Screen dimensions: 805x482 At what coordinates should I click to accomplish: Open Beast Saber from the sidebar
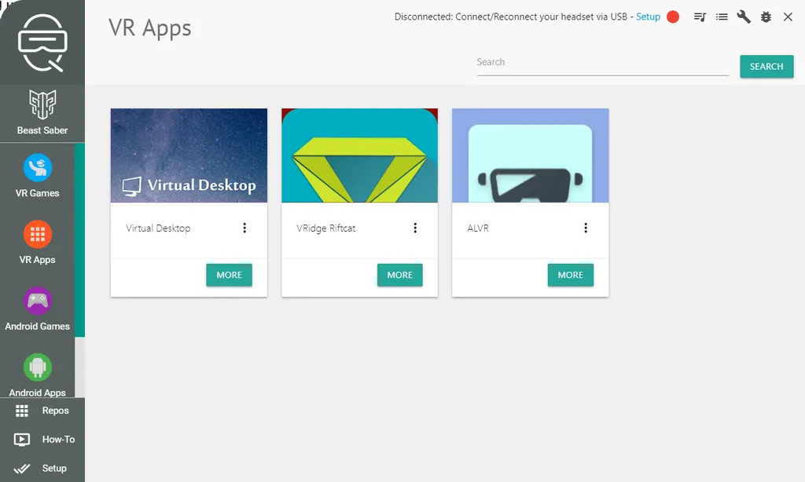coord(42,112)
